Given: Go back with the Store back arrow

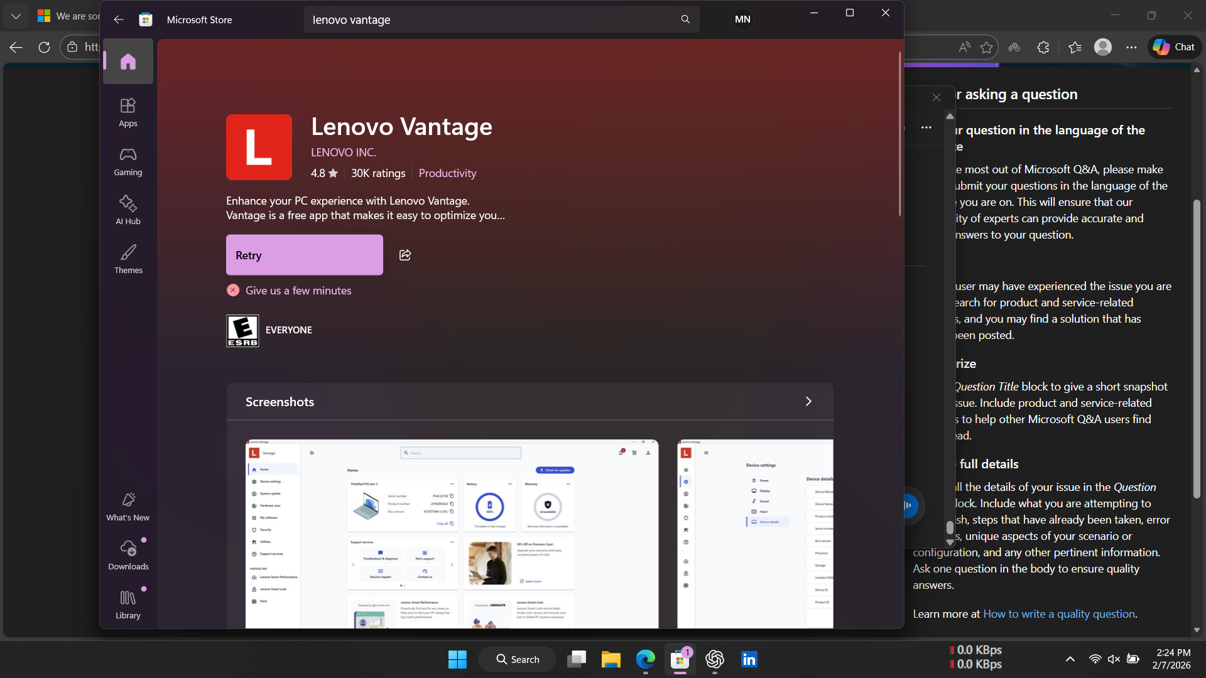Looking at the screenshot, I should pos(119,19).
